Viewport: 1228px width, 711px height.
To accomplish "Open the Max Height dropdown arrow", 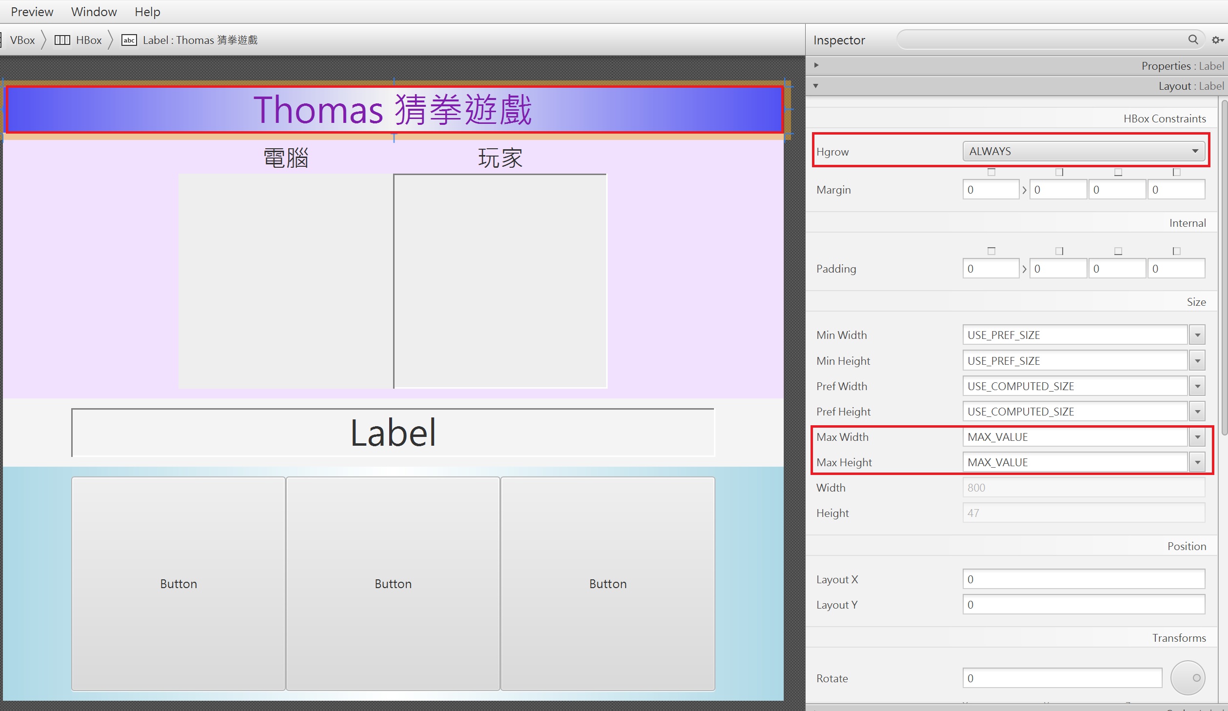I will tap(1197, 462).
